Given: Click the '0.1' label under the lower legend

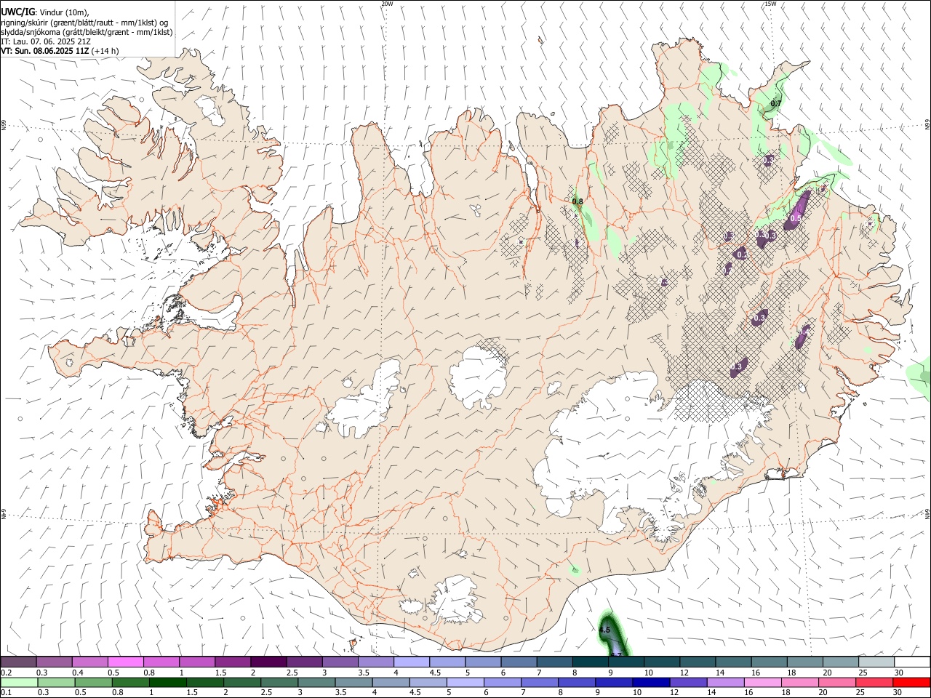Looking at the screenshot, I should (x=6, y=693).
